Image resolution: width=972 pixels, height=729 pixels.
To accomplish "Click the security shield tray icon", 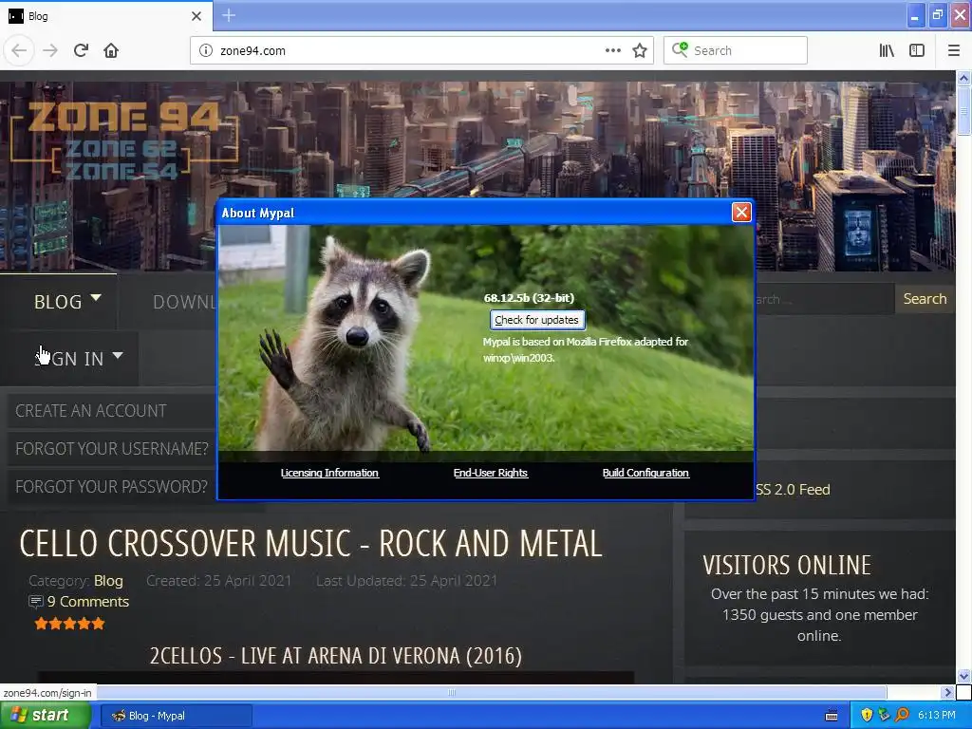I will [x=867, y=716].
